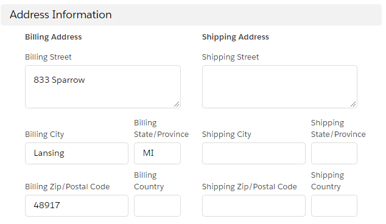The width and height of the screenshot is (386, 224).
Task: Click the Billing City label
Action: [44, 135]
